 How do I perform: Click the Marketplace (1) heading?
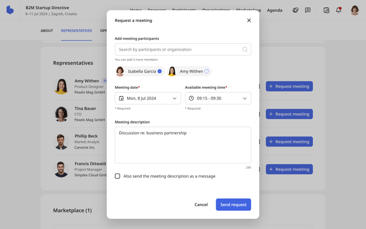pos(72,210)
